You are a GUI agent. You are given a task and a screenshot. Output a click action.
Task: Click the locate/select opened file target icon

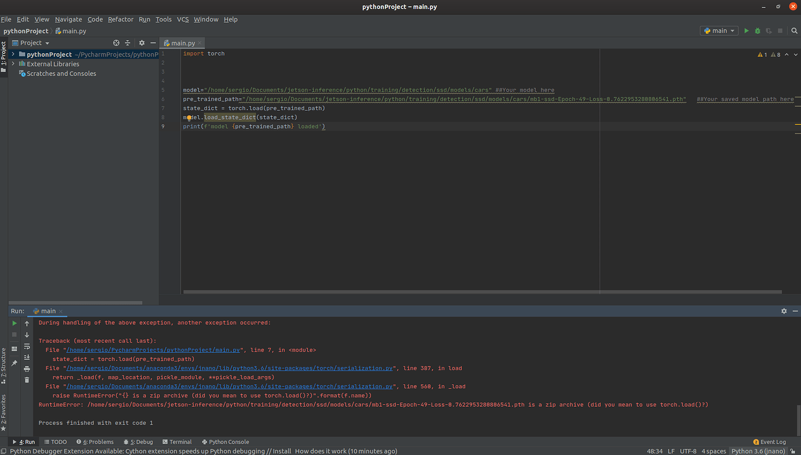click(116, 43)
